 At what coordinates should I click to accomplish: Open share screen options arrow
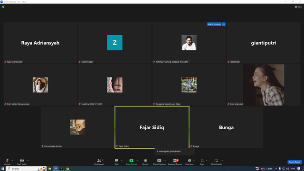tap(137, 161)
